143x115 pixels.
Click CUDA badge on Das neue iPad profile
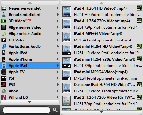tap(139, 84)
